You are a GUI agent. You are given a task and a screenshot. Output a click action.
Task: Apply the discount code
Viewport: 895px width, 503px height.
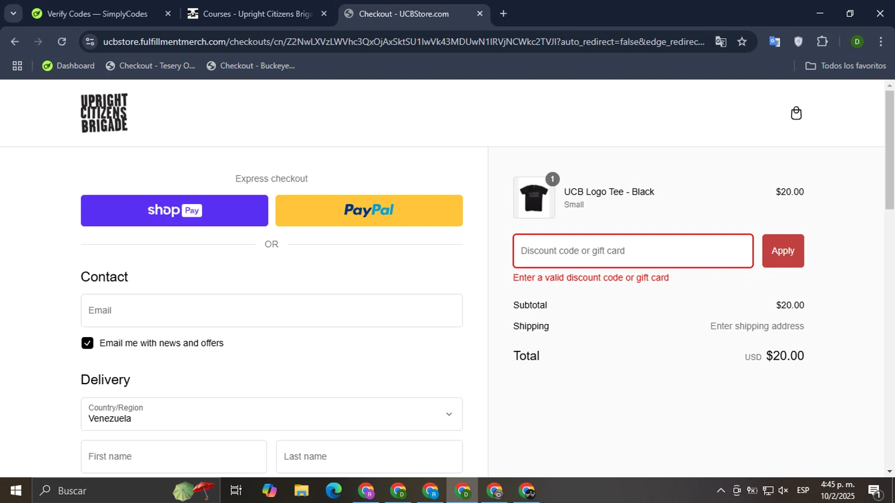click(x=783, y=251)
